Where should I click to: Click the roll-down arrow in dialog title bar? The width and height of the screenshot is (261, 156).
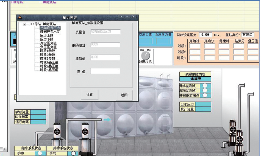121,17
